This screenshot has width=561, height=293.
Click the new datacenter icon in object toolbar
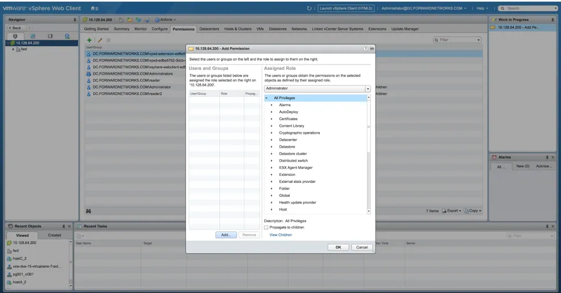click(x=122, y=20)
